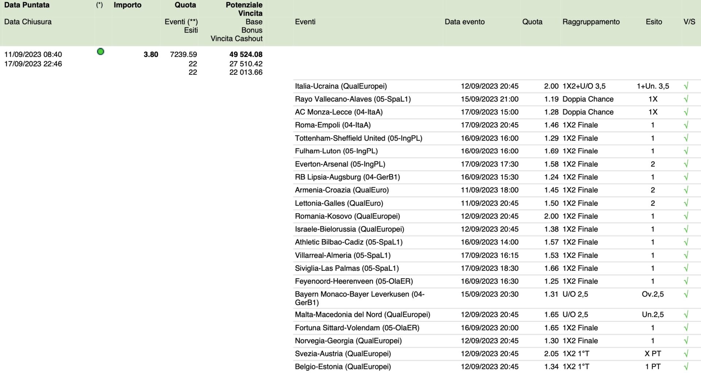Click the Raggruppamento column header
Viewport: 701px width, 373px height.
point(591,22)
